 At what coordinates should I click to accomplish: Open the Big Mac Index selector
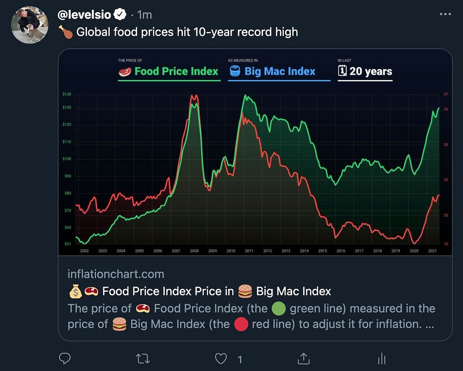pyautogui.click(x=280, y=71)
